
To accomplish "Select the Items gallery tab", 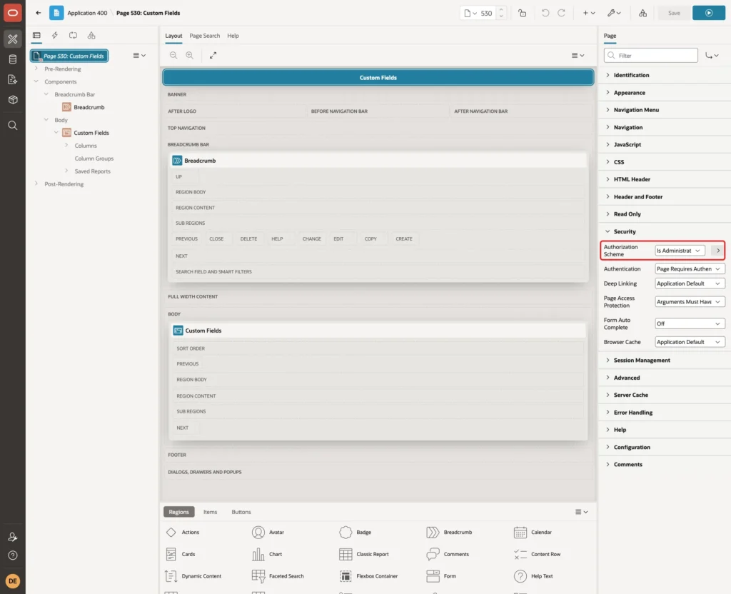I will pyautogui.click(x=211, y=512).
